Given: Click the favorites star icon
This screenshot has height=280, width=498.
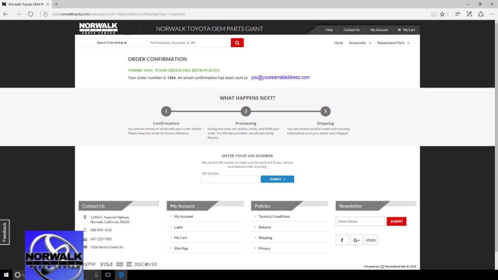Looking at the screenshot, I should coord(442,14).
